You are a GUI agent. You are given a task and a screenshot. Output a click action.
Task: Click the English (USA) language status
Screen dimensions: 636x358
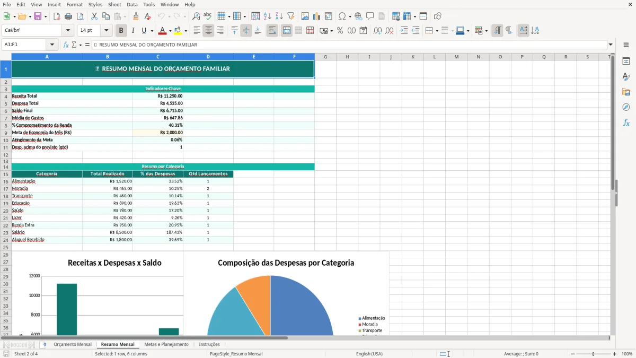pyautogui.click(x=369, y=354)
